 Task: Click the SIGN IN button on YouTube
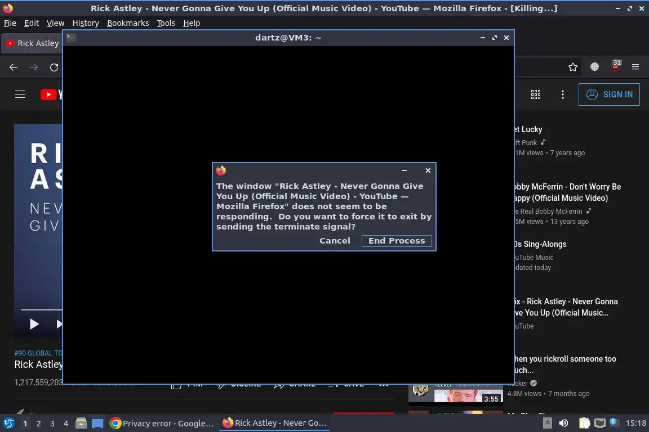pos(609,94)
